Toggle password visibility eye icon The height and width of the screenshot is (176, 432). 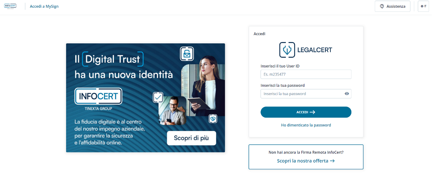pos(347,94)
